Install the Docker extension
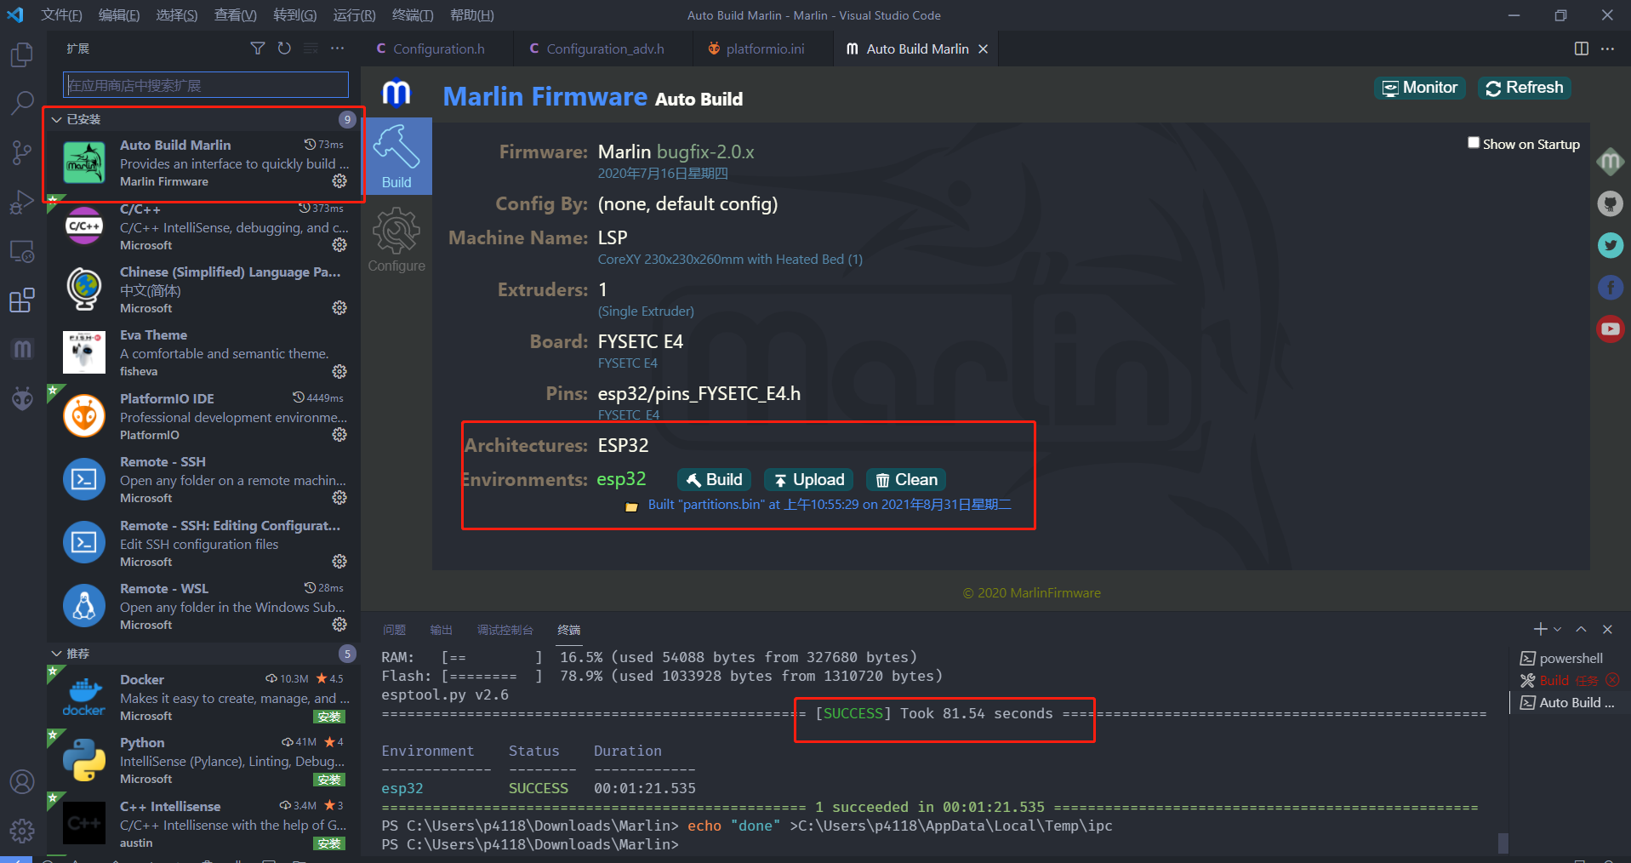Screen dimensions: 1631x863 coord(329,717)
